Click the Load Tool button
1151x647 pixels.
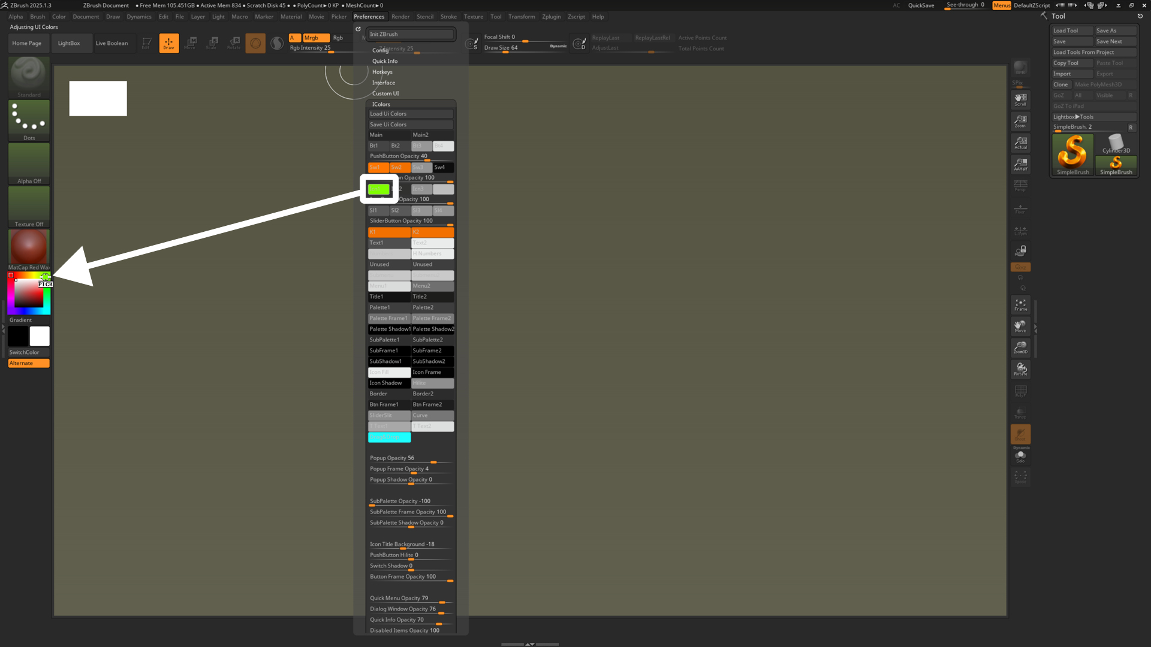coord(1072,31)
